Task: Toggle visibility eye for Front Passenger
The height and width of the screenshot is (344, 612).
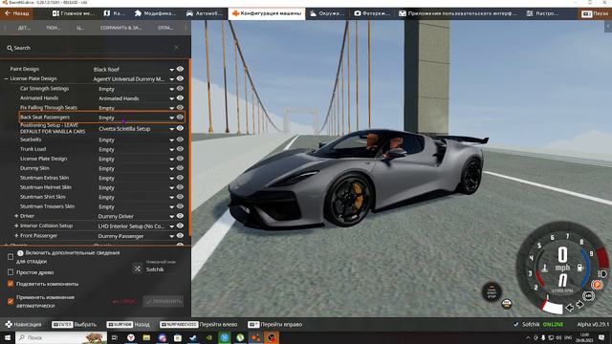Action: [180, 236]
